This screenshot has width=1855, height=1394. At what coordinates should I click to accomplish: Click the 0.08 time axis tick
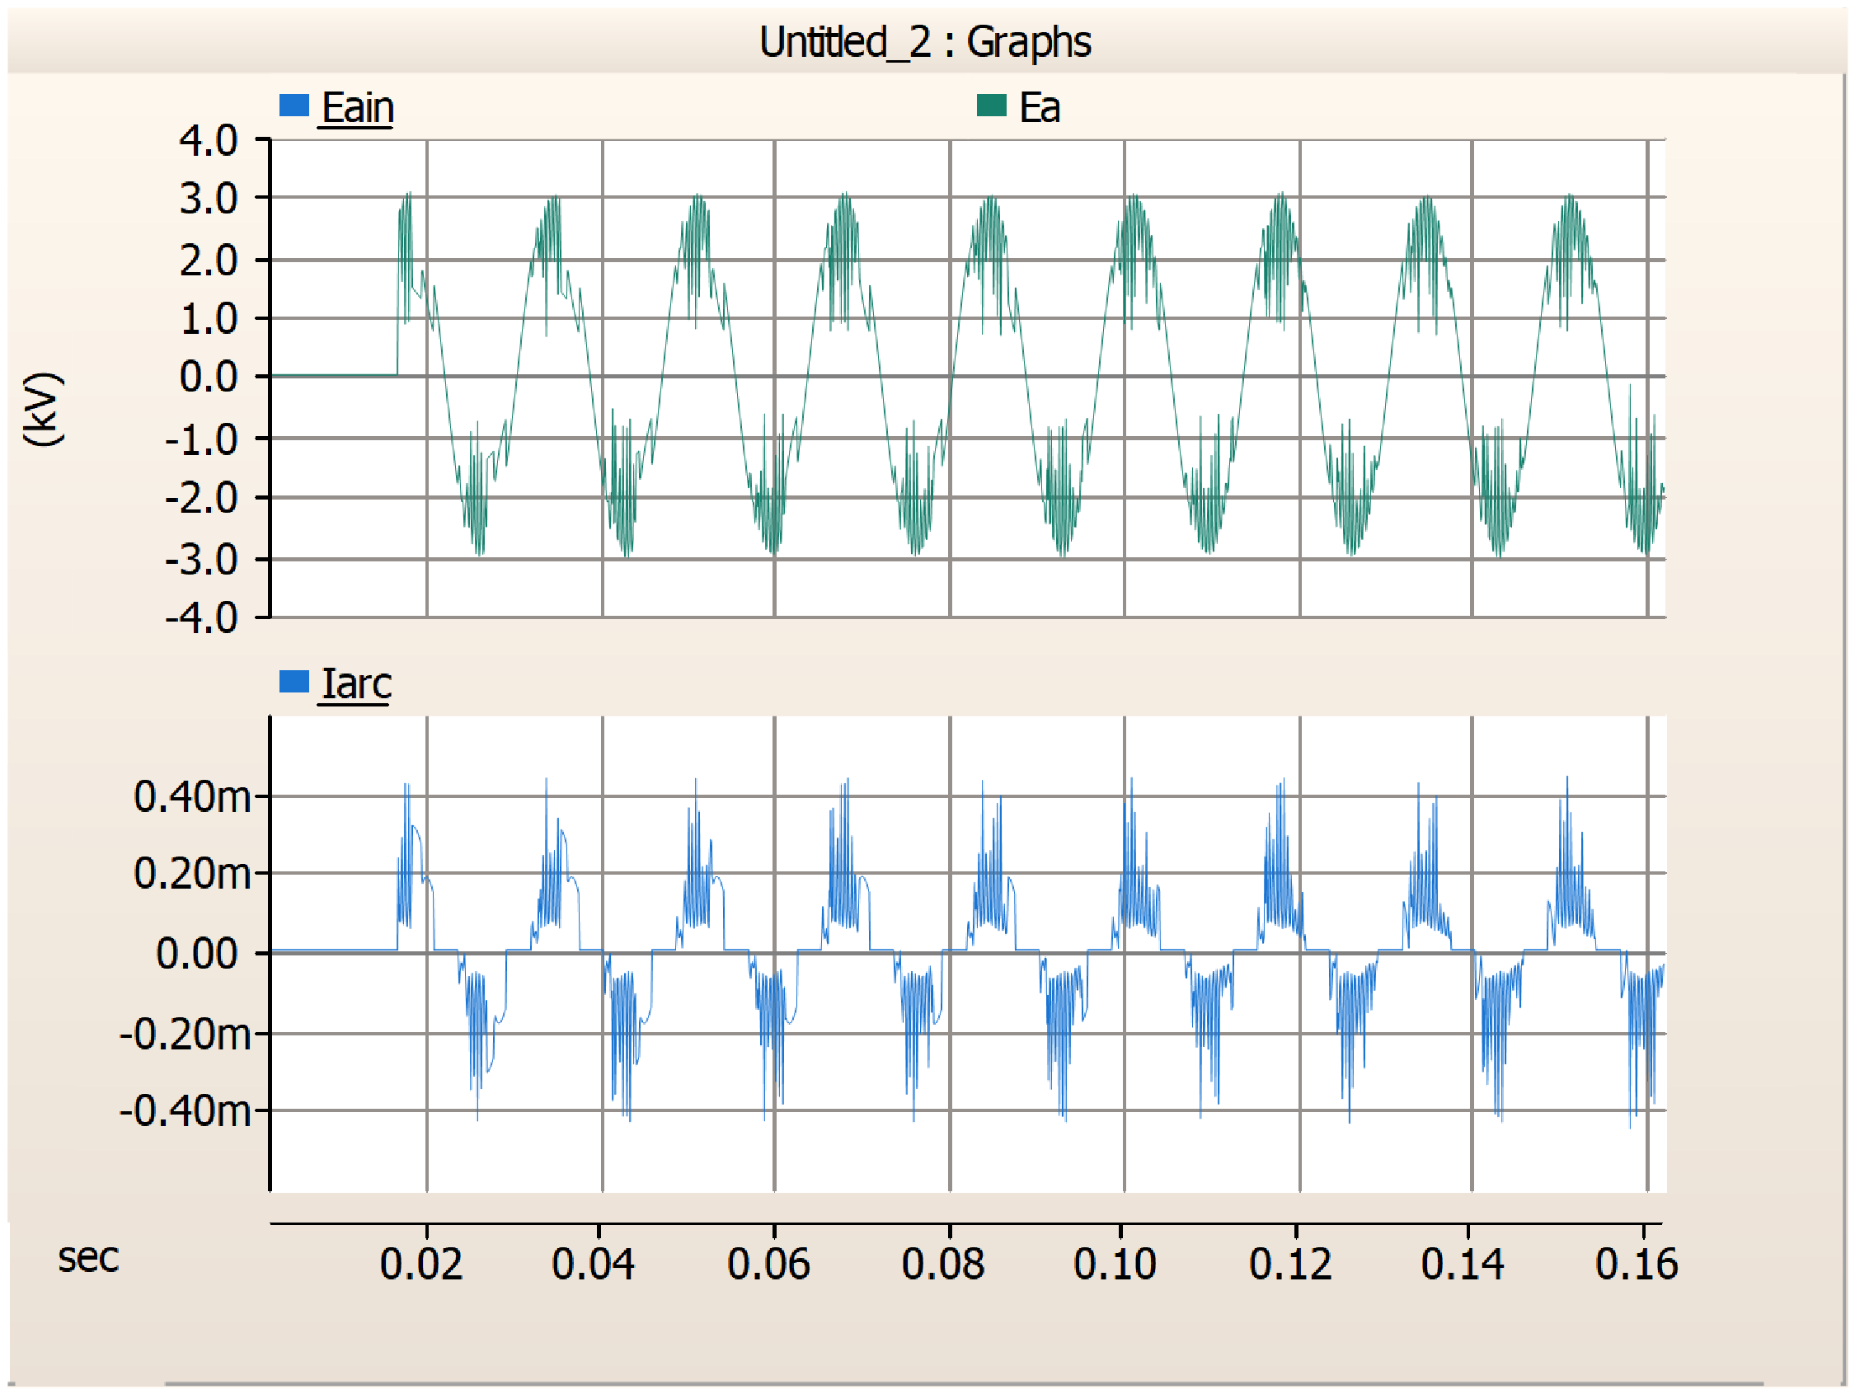click(943, 1265)
